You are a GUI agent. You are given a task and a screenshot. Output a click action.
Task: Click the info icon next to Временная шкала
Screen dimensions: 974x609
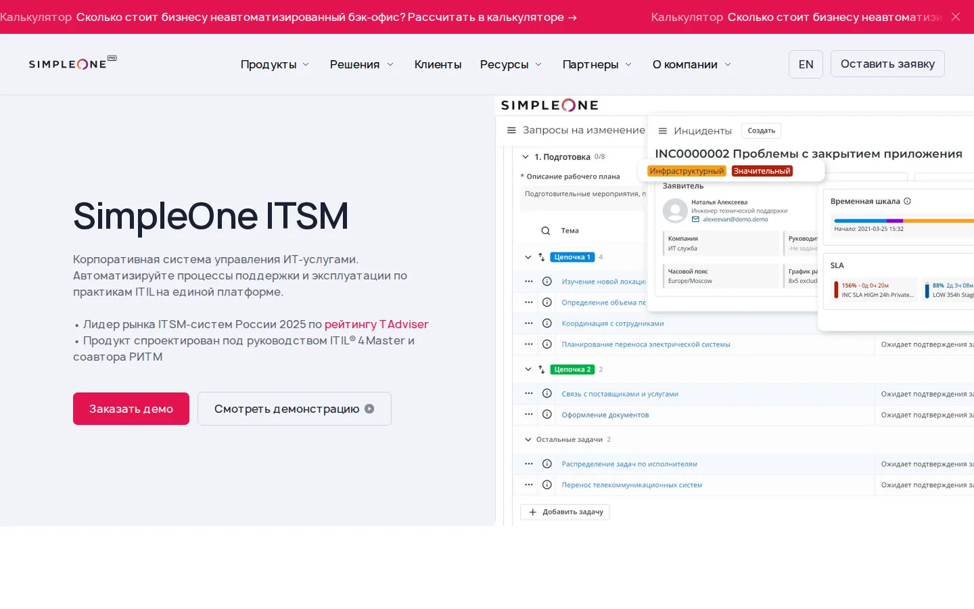point(908,201)
